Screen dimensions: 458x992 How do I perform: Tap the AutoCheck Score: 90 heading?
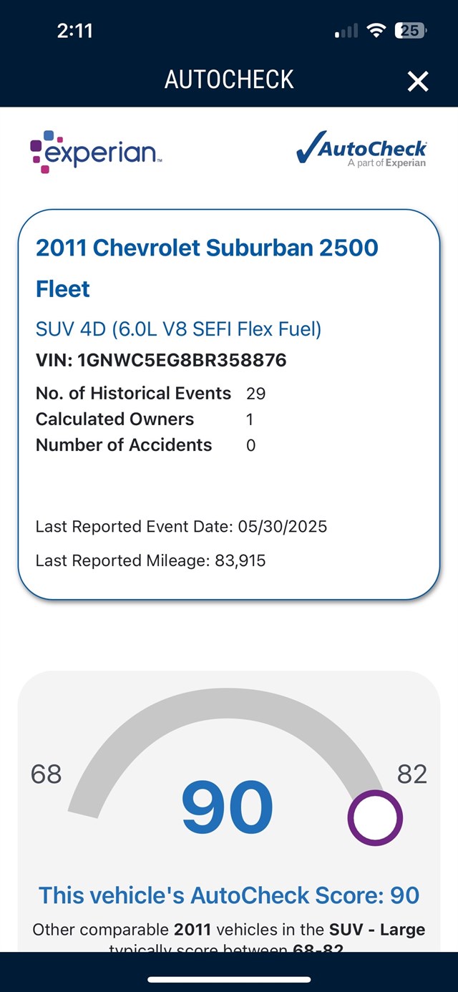229,895
